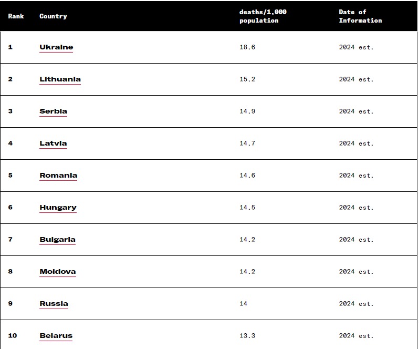Click Ukraine's 18.6 death rate value
This screenshot has width=419, height=349.
(x=247, y=47)
